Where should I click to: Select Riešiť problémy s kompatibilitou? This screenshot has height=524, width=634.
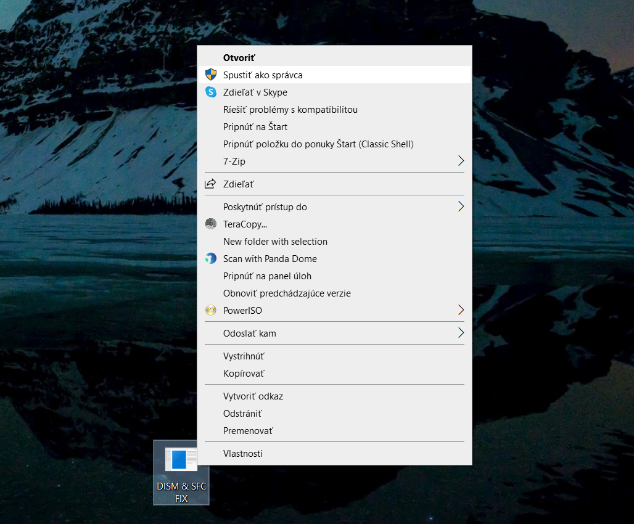click(290, 110)
